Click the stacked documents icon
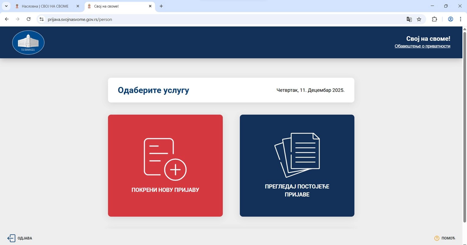 (297, 155)
